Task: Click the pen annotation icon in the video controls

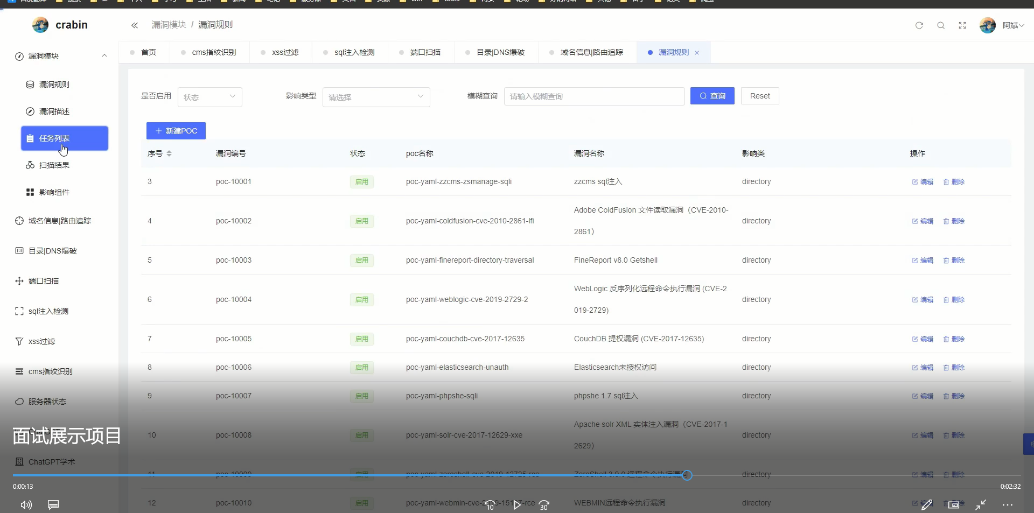Action: [x=927, y=505]
